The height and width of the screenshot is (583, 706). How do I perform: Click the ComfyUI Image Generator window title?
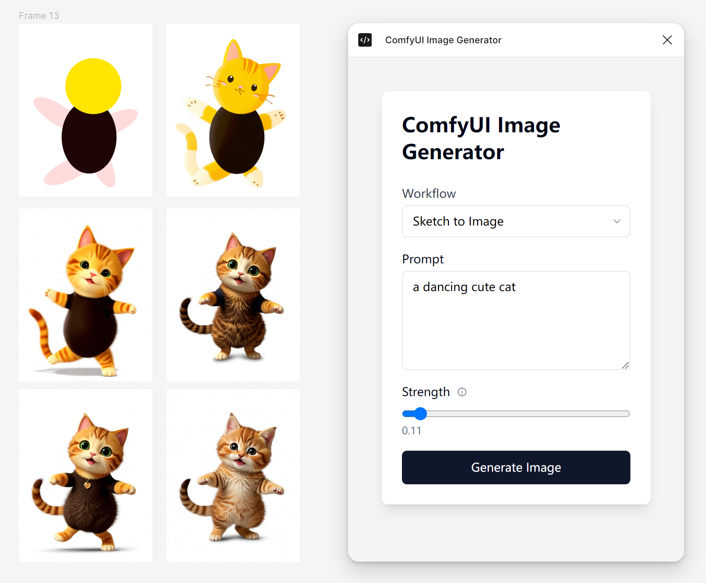(x=443, y=40)
